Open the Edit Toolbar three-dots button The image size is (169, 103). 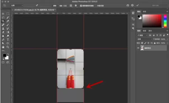[x=3, y=51]
